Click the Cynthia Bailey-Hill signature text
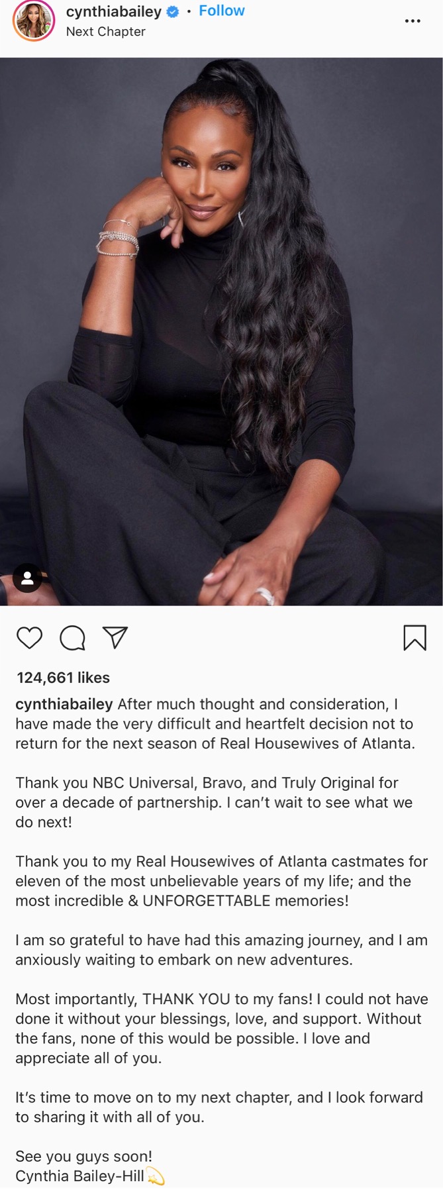 click(x=79, y=1176)
